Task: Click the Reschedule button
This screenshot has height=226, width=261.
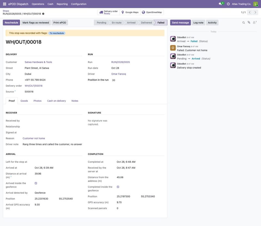Action: tap(11, 23)
